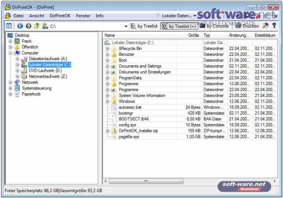
Task: Open the Fenster menu
Action: [83, 16]
